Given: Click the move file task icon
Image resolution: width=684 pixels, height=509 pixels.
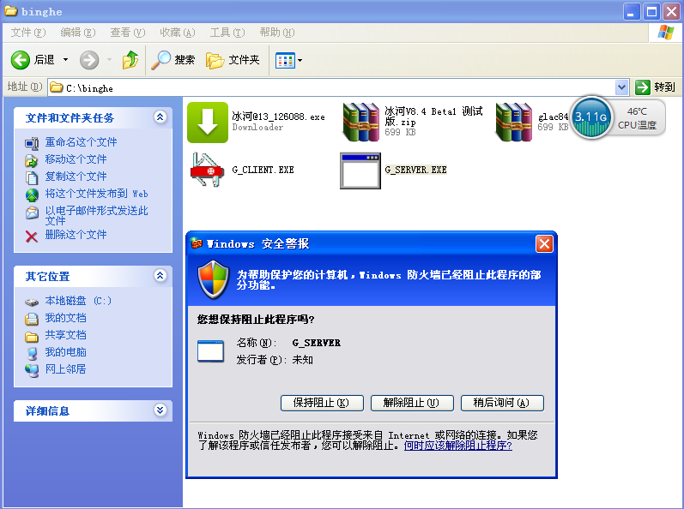Looking at the screenshot, I should click(32, 160).
